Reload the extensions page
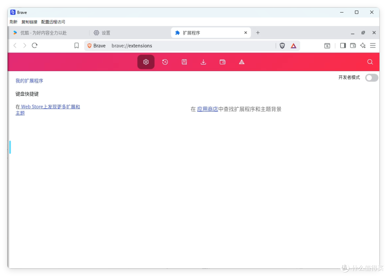 [x=34, y=45]
